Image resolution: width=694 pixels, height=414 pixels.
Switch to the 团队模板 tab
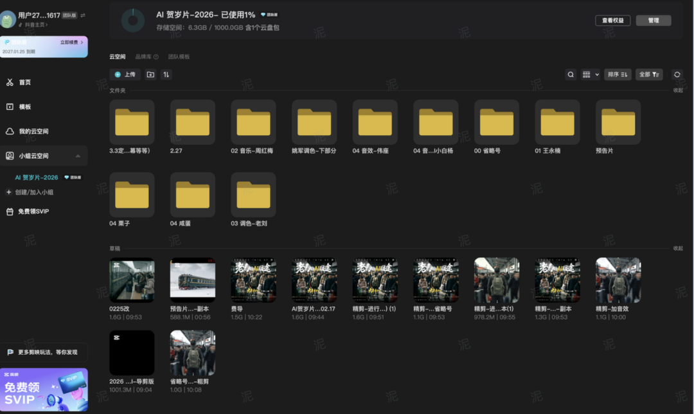[179, 57]
